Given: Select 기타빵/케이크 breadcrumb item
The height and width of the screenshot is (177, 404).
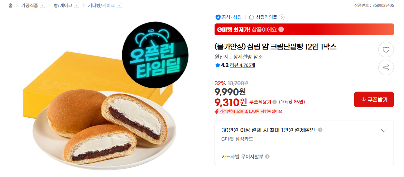Looking at the screenshot, I should click(x=101, y=5).
